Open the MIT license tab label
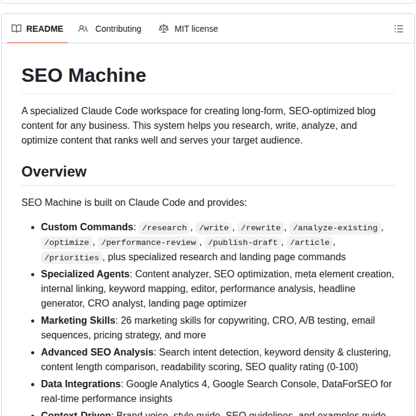416x416 pixels. (196, 29)
